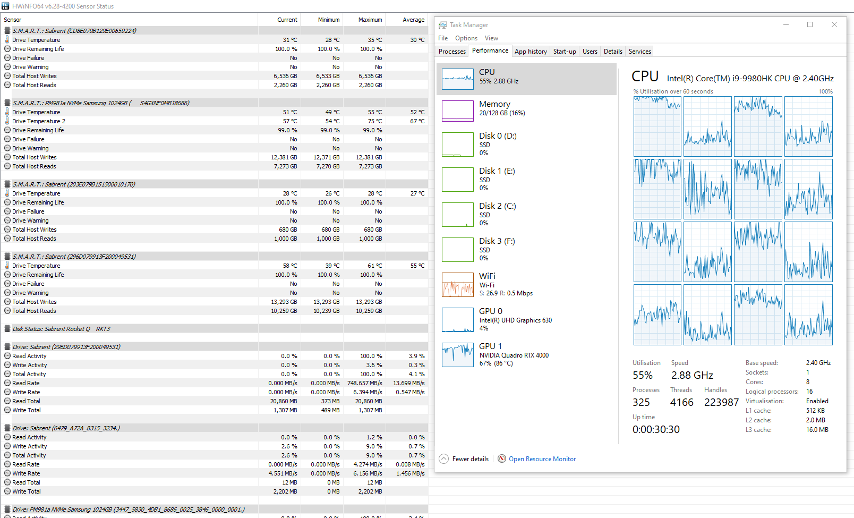Click the Write Rate sensor icon under Sabrent 6479_A72A

point(7,473)
